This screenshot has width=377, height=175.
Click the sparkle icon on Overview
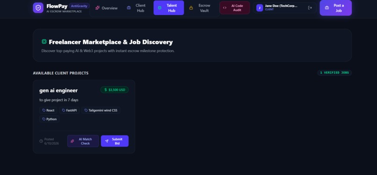(x=97, y=8)
